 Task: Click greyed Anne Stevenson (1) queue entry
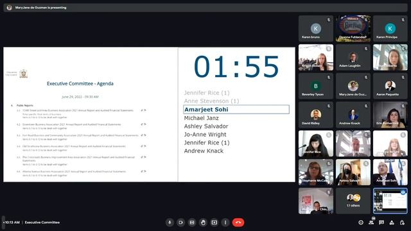(x=211, y=101)
